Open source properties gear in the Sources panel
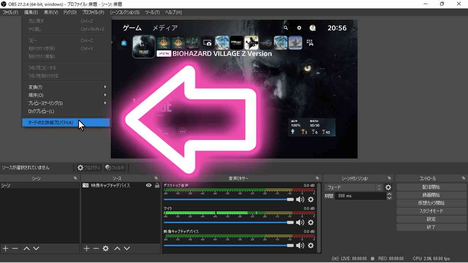 [106, 248]
